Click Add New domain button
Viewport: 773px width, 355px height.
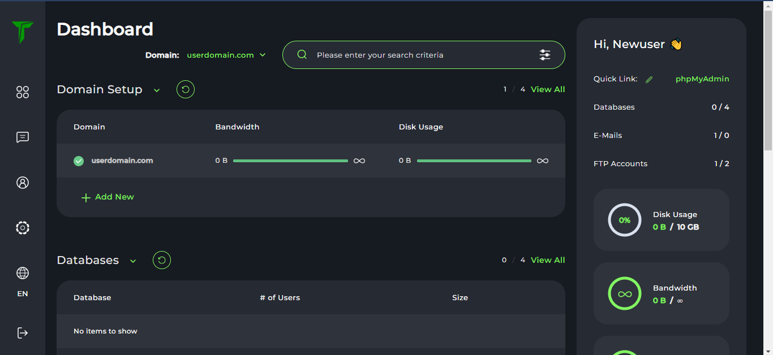click(x=108, y=197)
